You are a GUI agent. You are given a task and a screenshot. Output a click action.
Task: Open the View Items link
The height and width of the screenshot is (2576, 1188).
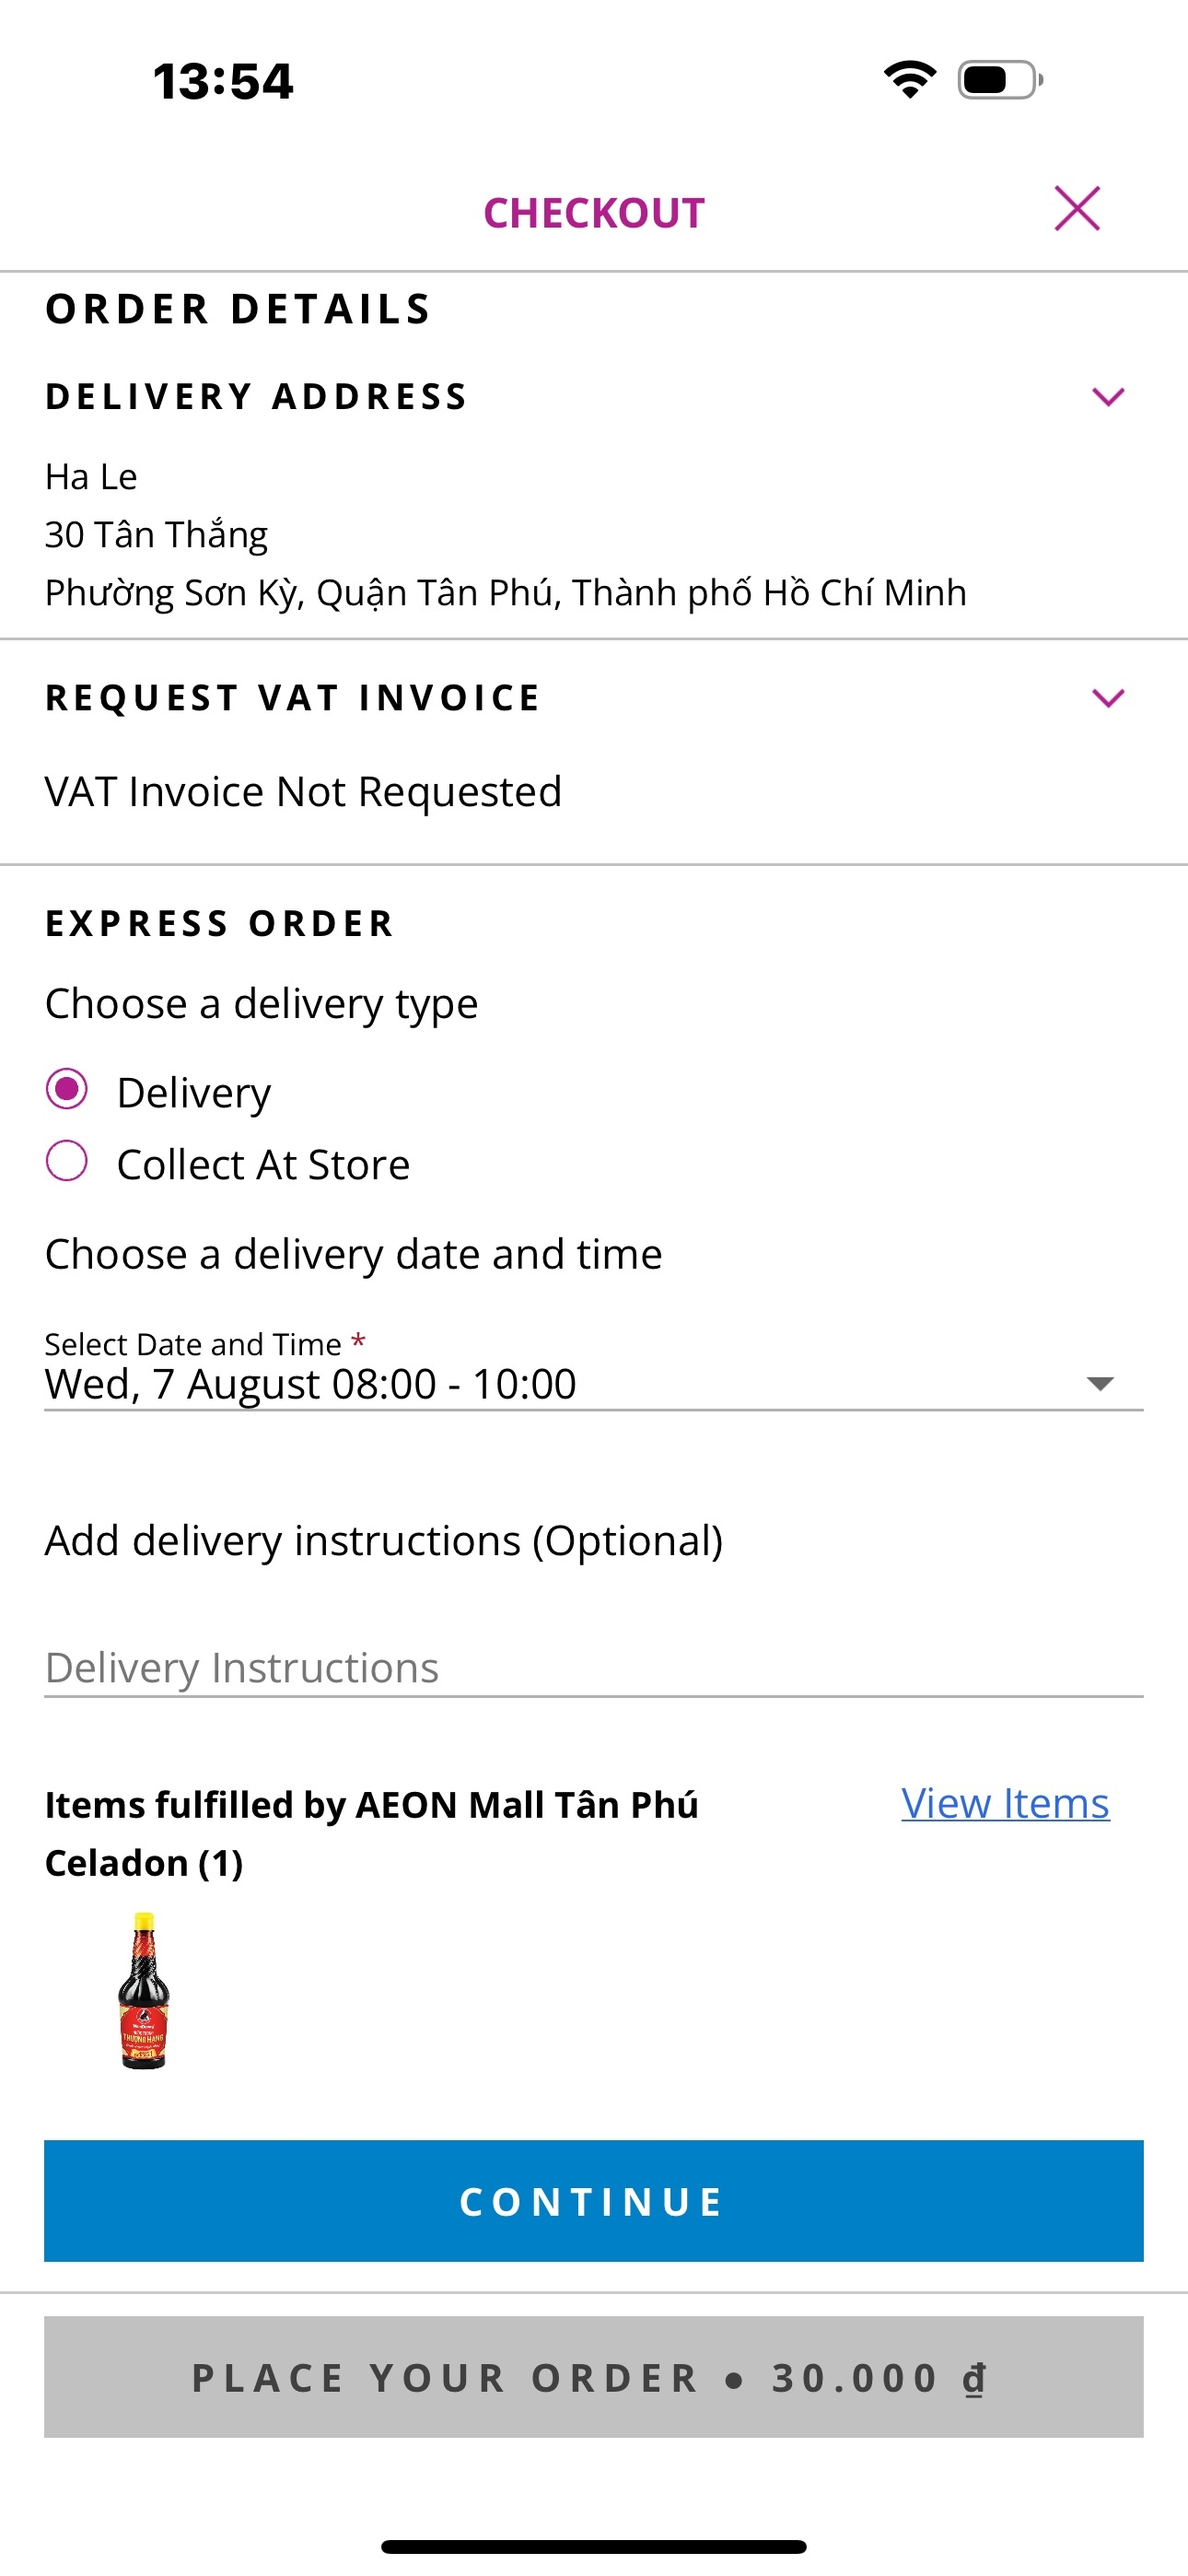point(1004,1803)
